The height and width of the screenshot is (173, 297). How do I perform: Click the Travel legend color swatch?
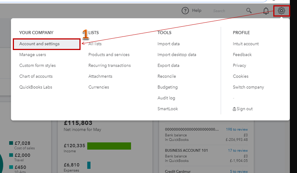click(11, 155)
